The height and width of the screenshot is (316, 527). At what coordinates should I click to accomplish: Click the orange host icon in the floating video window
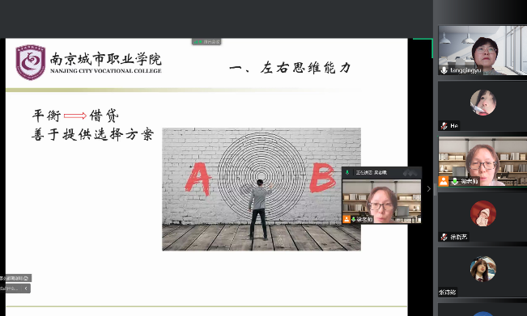pyautogui.click(x=346, y=219)
